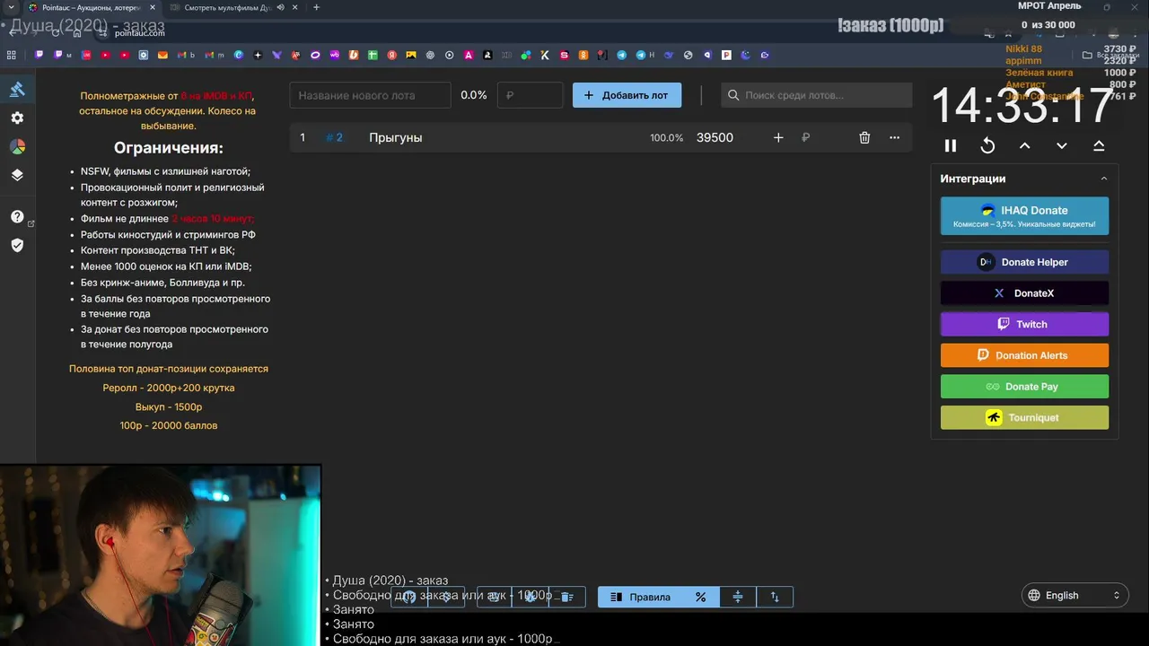The image size is (1149, 646).
Task: Open the wheel pie-chart page in sidebar
Action: tap(17, 146)
